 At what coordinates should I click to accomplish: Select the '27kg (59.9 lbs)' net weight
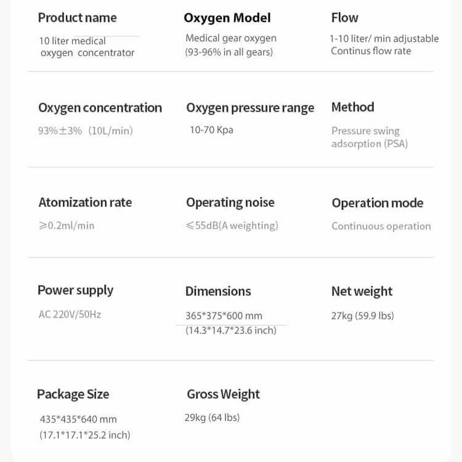coord(362,315)
